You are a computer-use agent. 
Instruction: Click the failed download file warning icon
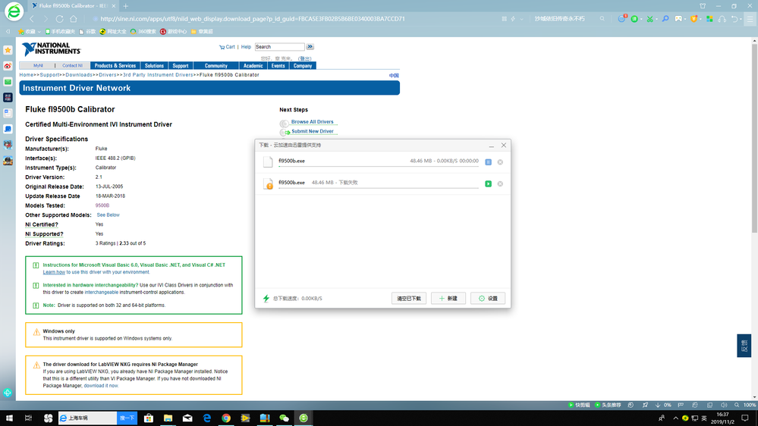268,184
